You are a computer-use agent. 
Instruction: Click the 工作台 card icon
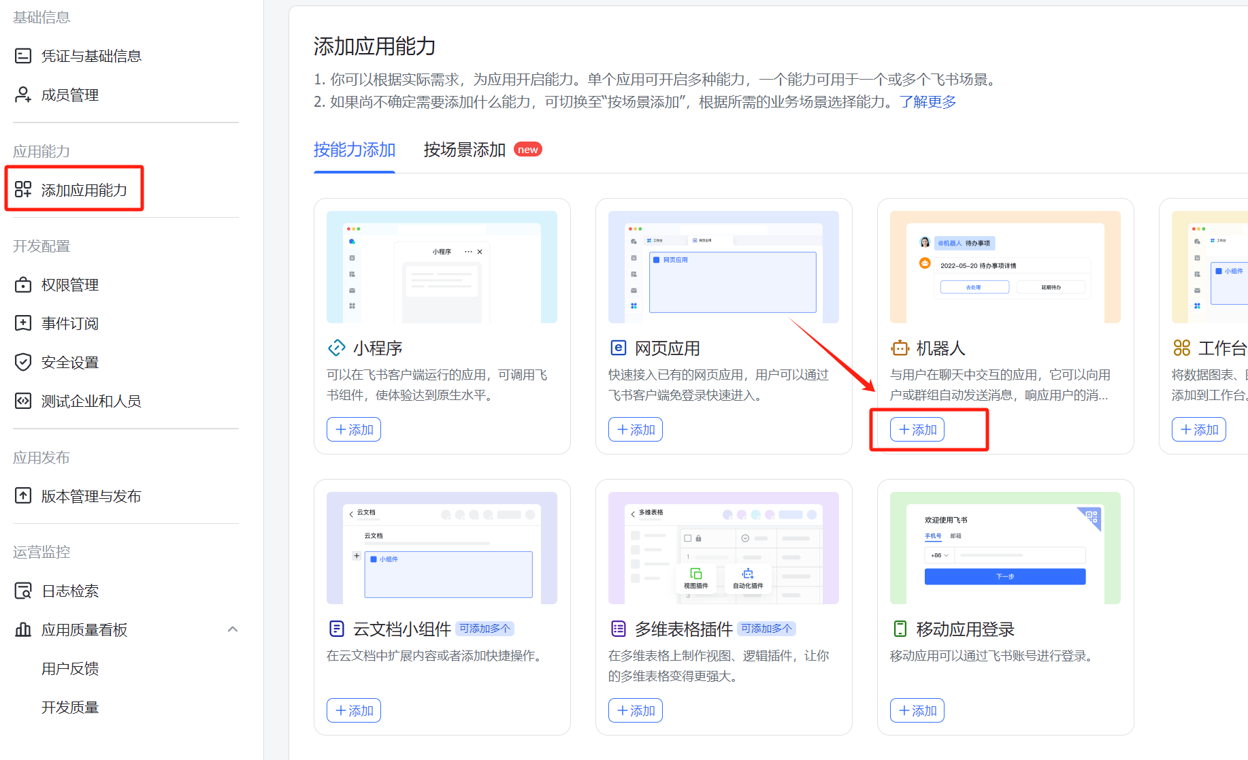[x=1182, y=348]
